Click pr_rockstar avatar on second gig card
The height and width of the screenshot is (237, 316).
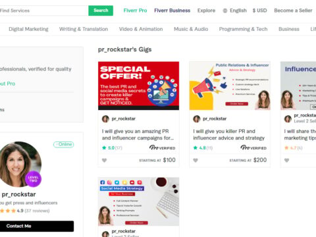pos(197,119)
